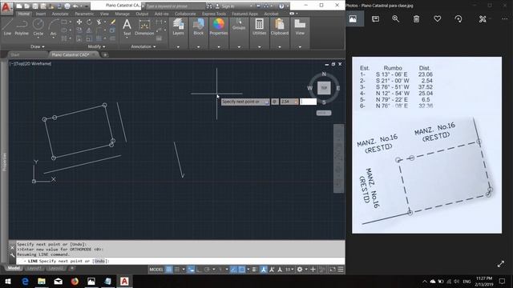The height and width of the screenshot is (288, 513).
Task: Open the Clipboard panel button
Action: (280, 26)
